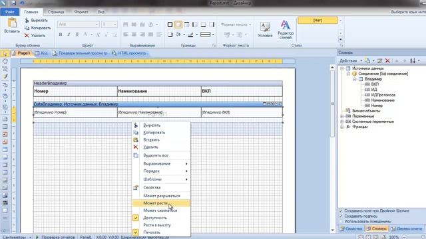
Task: Select the arrow pointer tool in left toolbar
Action: [5, 54]
